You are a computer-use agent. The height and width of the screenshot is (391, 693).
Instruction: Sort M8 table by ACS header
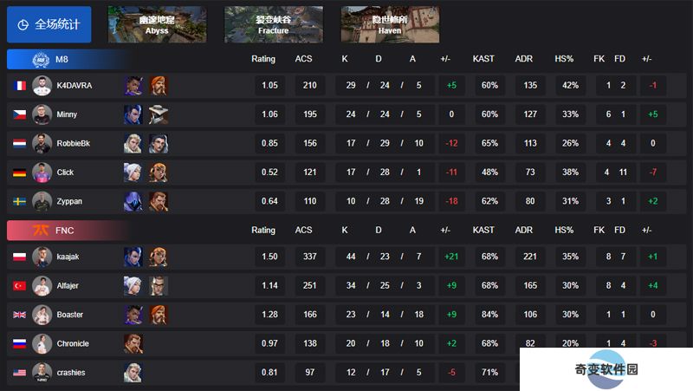point(304,59)
